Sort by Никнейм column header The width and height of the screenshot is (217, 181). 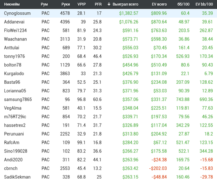(12, 4)
